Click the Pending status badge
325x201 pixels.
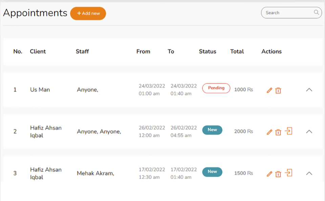tap(216, 88)
